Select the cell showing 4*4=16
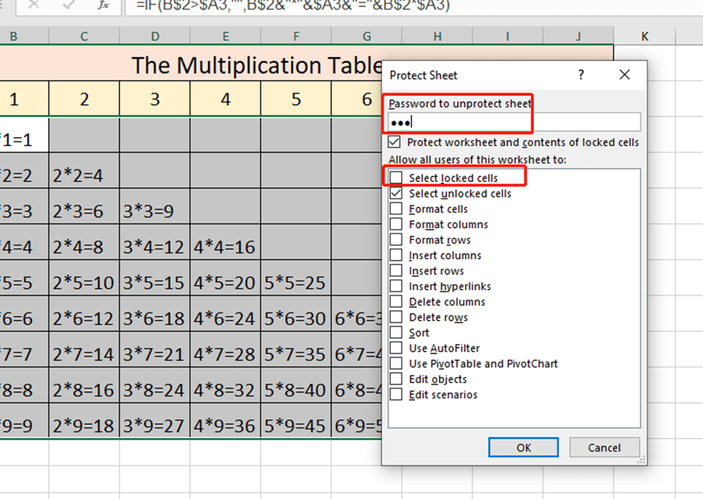Screen dimensions: 703x499 click(x=225, y=242)
